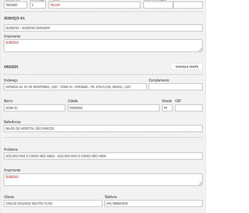Image resolution: width=249 pixels, height=213 pixels.
Task: Click the Endereço label
Action: [11, 80]
